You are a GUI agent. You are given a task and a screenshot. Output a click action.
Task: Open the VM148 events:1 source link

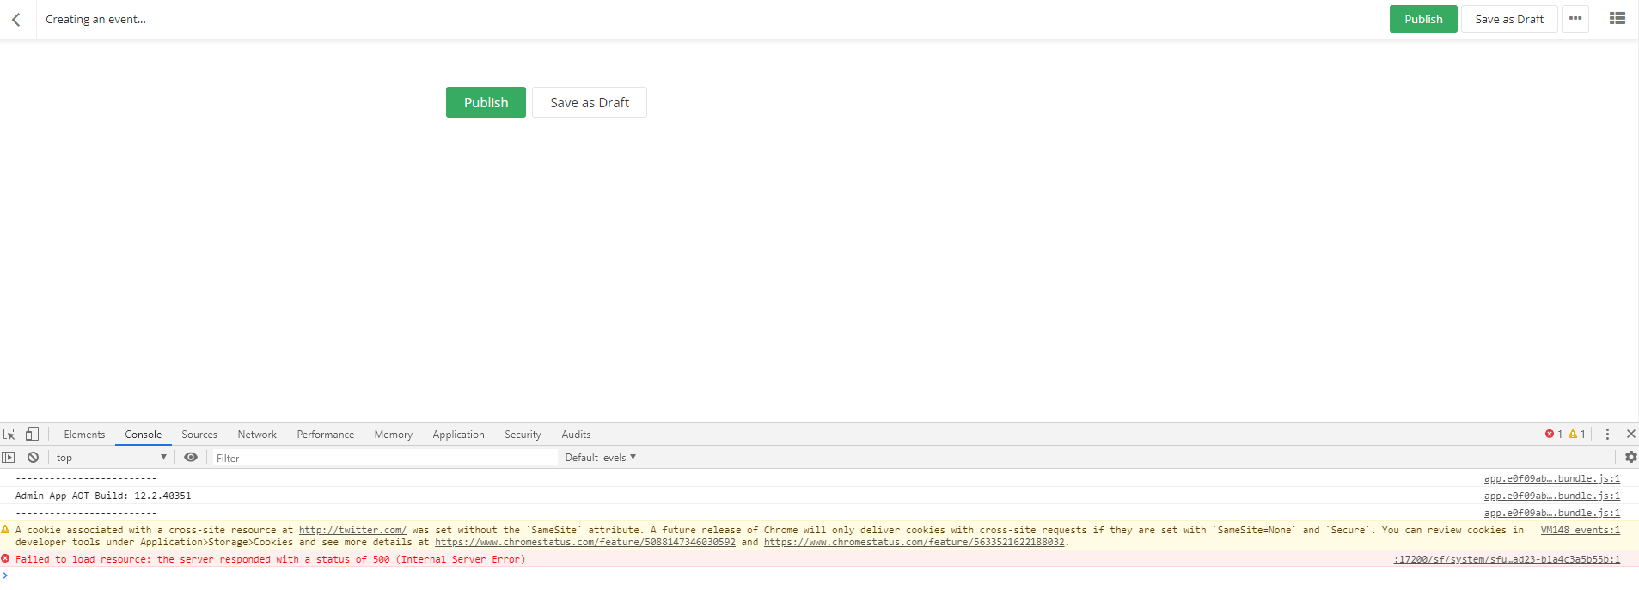(1580, 530)
